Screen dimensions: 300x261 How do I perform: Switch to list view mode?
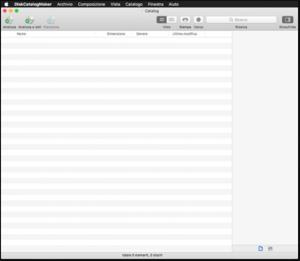[162, 20]
